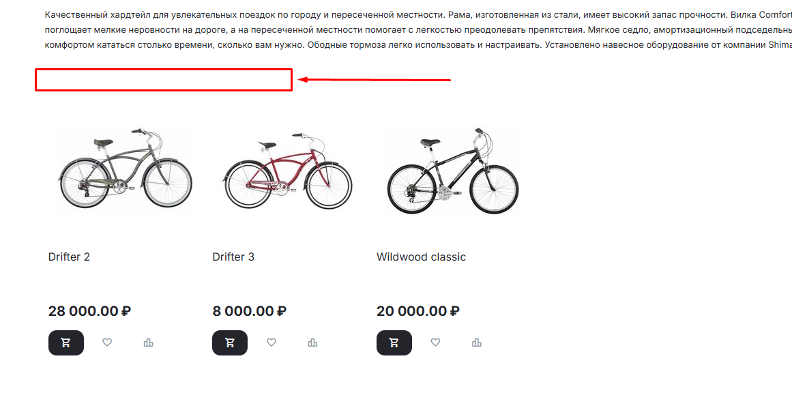
Task: Click the empty red-outlined box
Action: pyautogui.click(x=164, y=80)
